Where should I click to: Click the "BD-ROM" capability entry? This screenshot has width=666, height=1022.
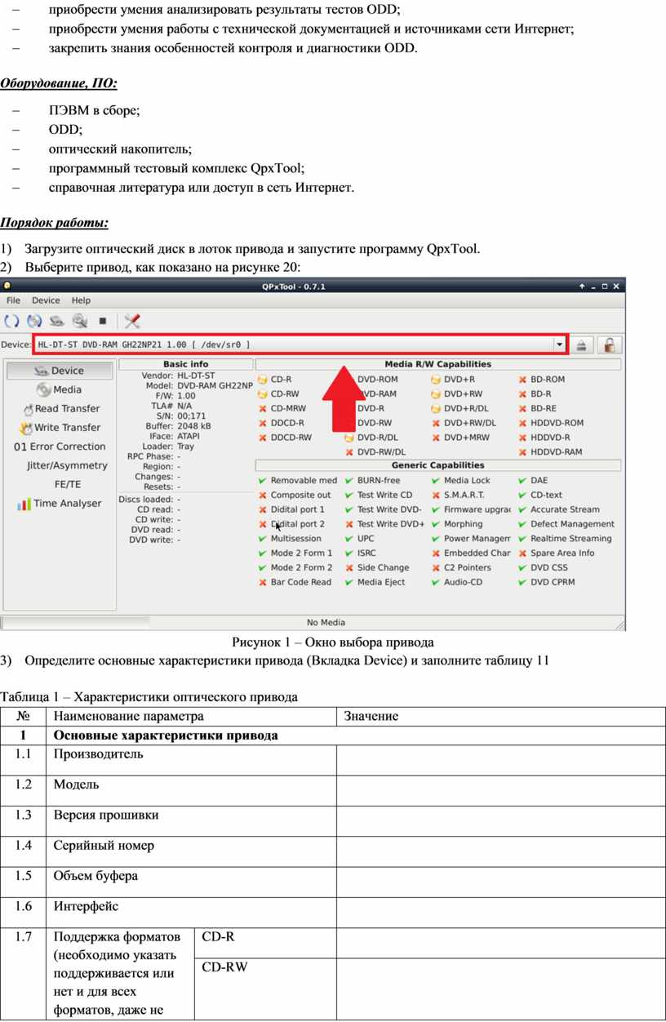pyautogui.click(x=541, y=379)
